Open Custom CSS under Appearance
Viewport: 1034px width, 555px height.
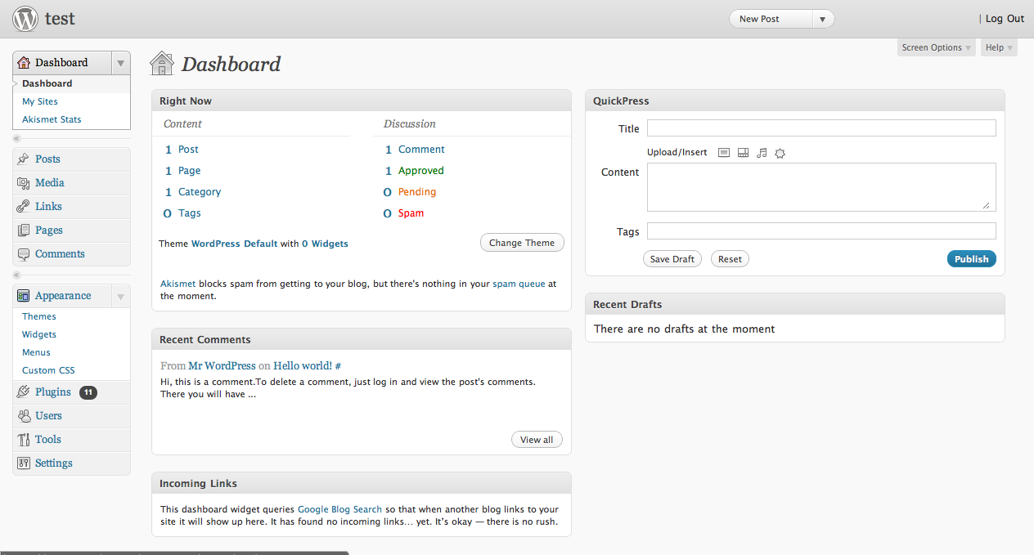tap(48, 370)
